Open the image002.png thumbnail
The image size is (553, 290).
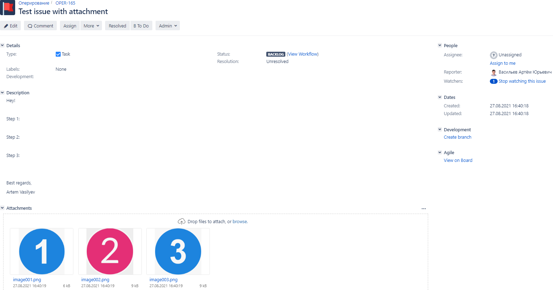110,251
